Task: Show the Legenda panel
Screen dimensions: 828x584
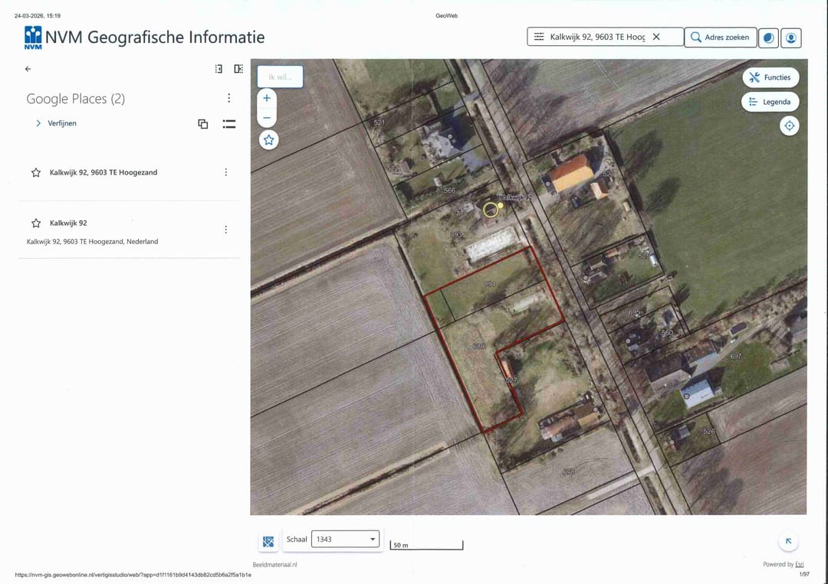Action: pos(770,102)
